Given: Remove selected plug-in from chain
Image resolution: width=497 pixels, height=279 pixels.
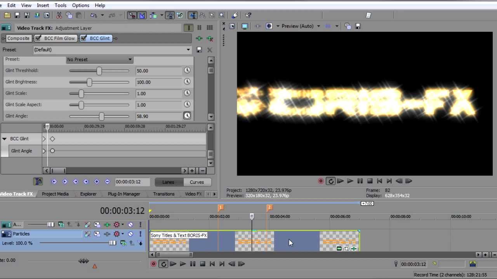Looking at the screenshot, I should [x=210, y=38].
